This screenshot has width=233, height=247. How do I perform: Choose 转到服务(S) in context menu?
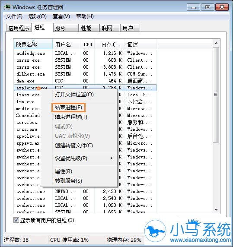79,181
